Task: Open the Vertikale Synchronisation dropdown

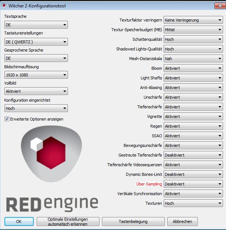Action: click(x=193, y=194)
